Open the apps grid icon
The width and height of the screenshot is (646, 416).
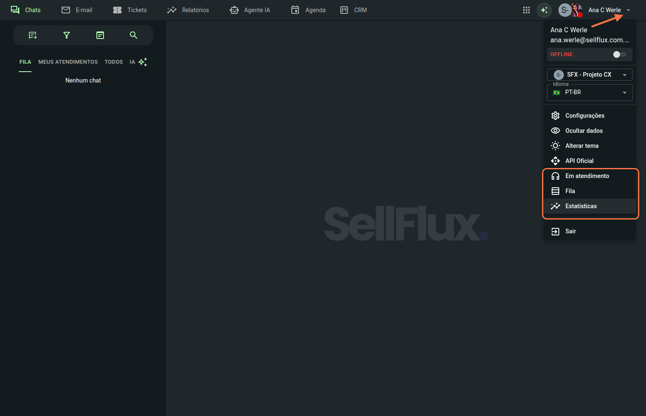(x=527, y=10)
